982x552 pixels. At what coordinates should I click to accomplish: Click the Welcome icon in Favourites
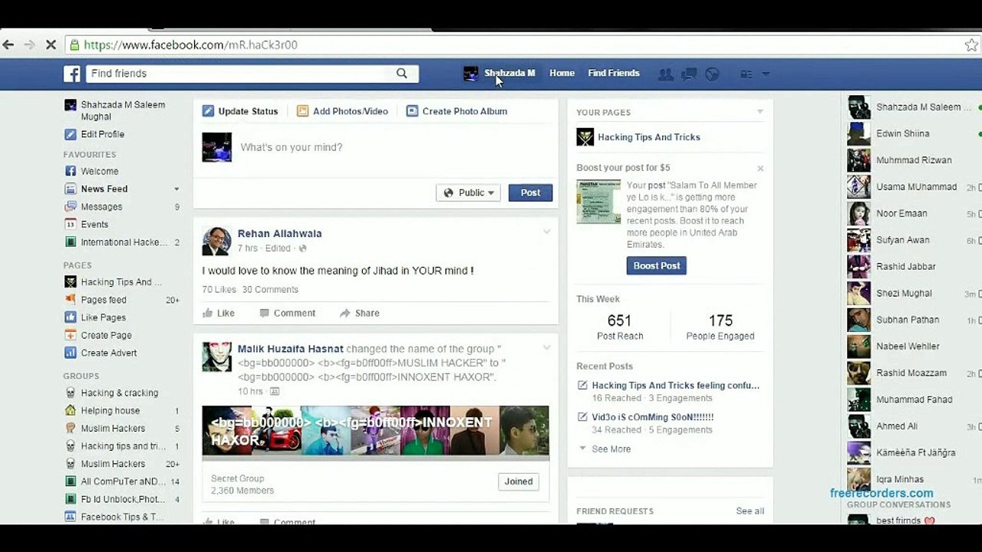pyautogui.click(x=71, y=171)
